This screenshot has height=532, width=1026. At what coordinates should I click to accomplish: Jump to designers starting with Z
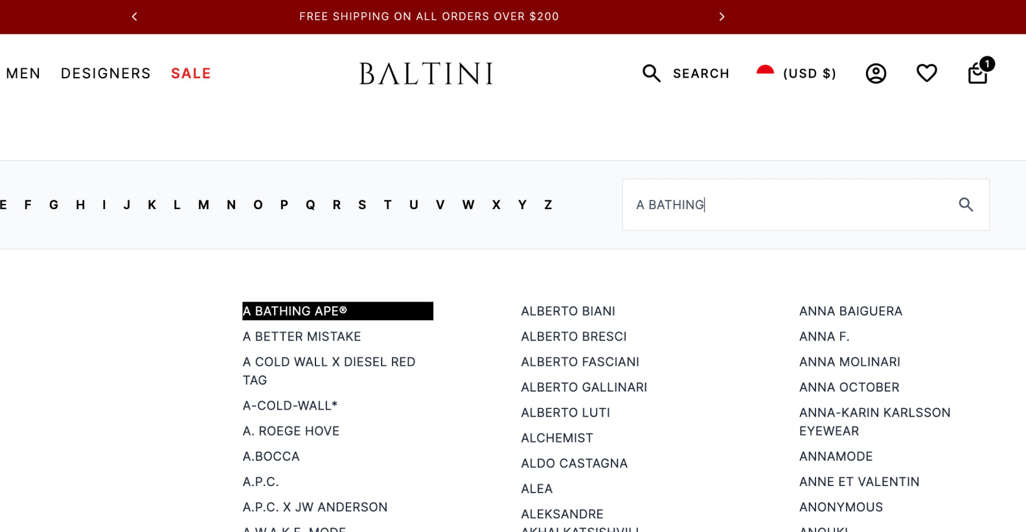(x=548, y=205)
